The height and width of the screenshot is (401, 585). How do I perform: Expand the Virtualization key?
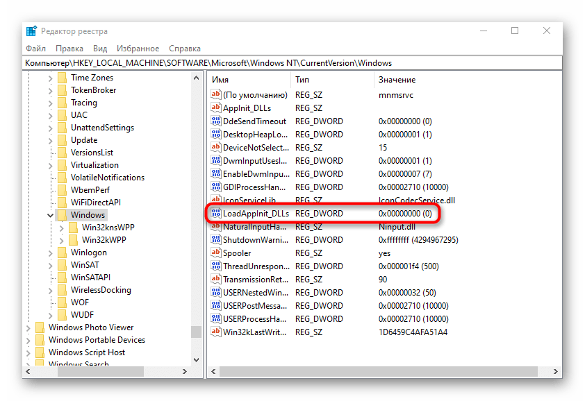pos(50,166)
